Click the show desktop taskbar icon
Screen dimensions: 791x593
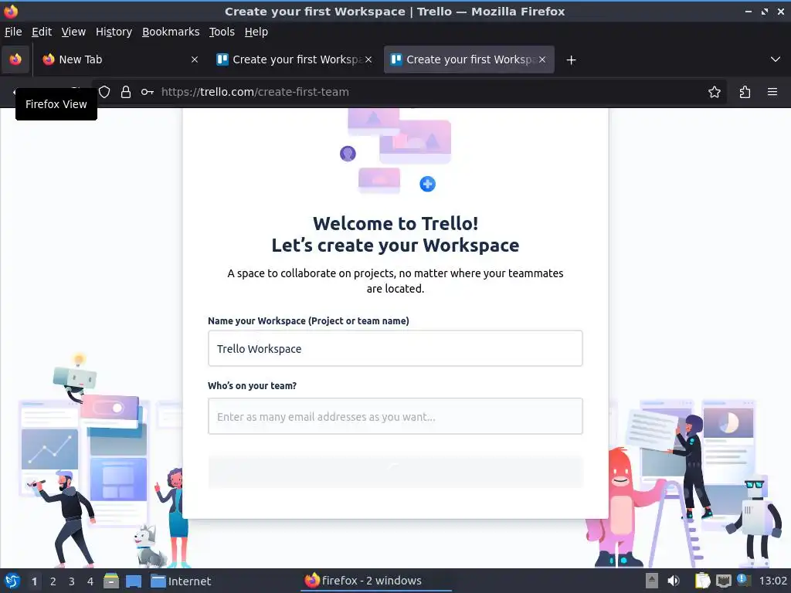pos(133,581)
